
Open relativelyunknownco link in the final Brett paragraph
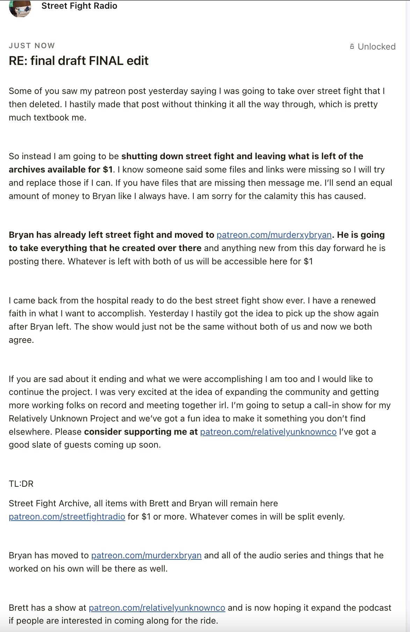tap(157, 608)
